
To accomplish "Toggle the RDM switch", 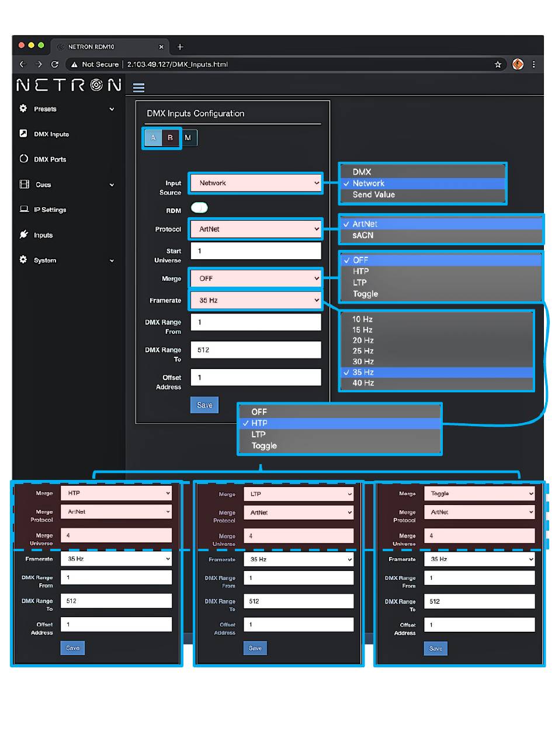I will pyautogui.click(x=199, y=207).
